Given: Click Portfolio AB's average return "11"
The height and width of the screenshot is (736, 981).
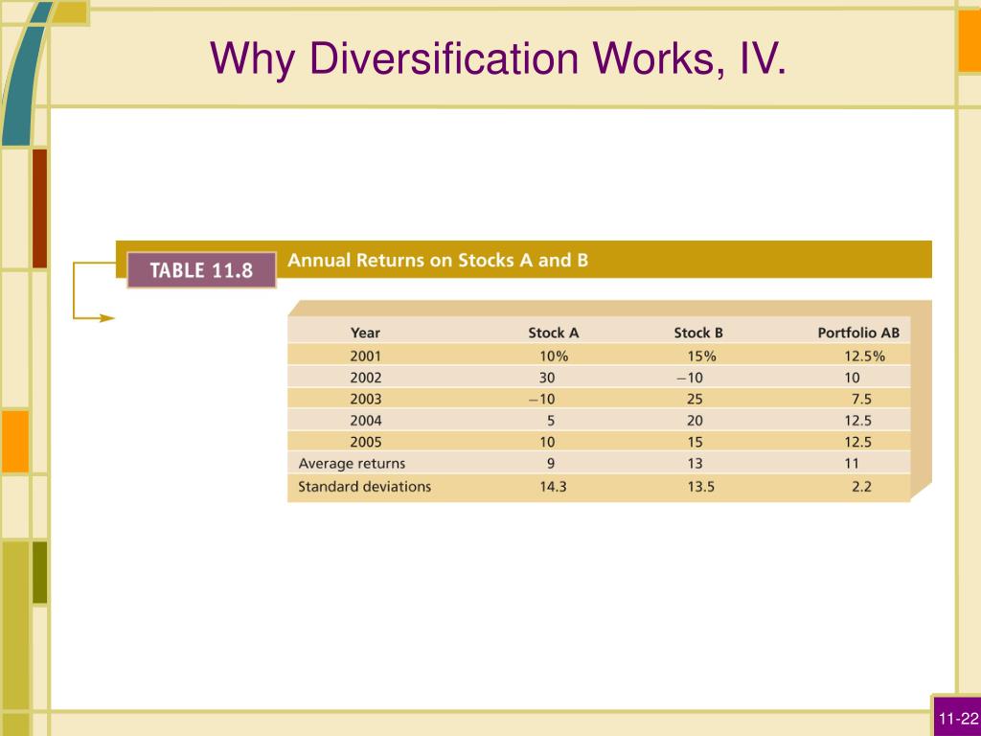Looking at the screenshot, I should coord(852,464).
